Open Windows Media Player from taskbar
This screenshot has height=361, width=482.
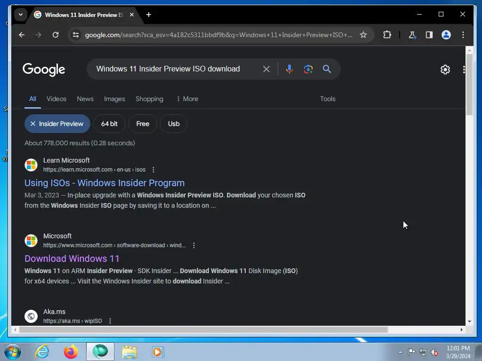[x=158, y=352]
